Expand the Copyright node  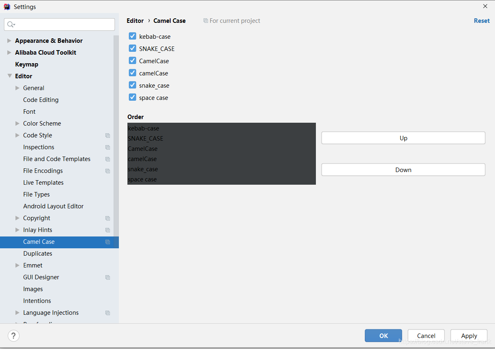click(x=18, y=218)
